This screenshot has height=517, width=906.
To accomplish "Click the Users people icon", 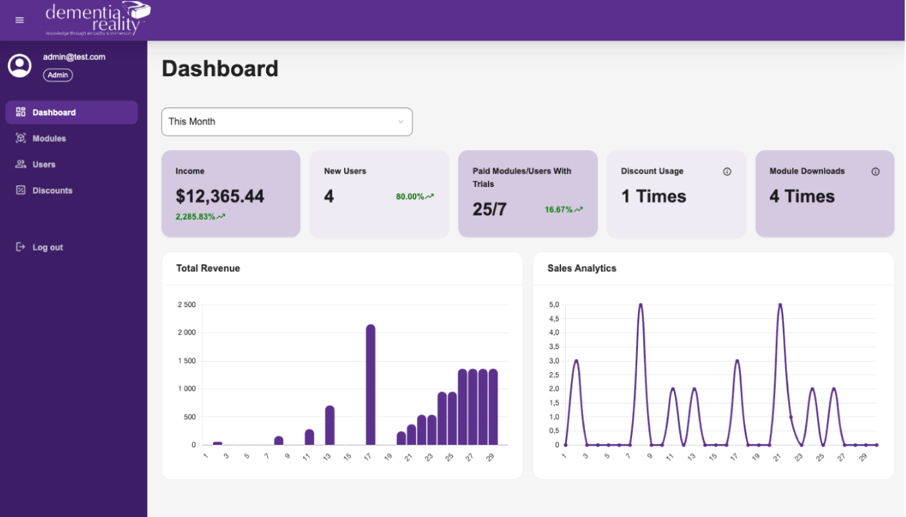I will [x=21, y=164].
